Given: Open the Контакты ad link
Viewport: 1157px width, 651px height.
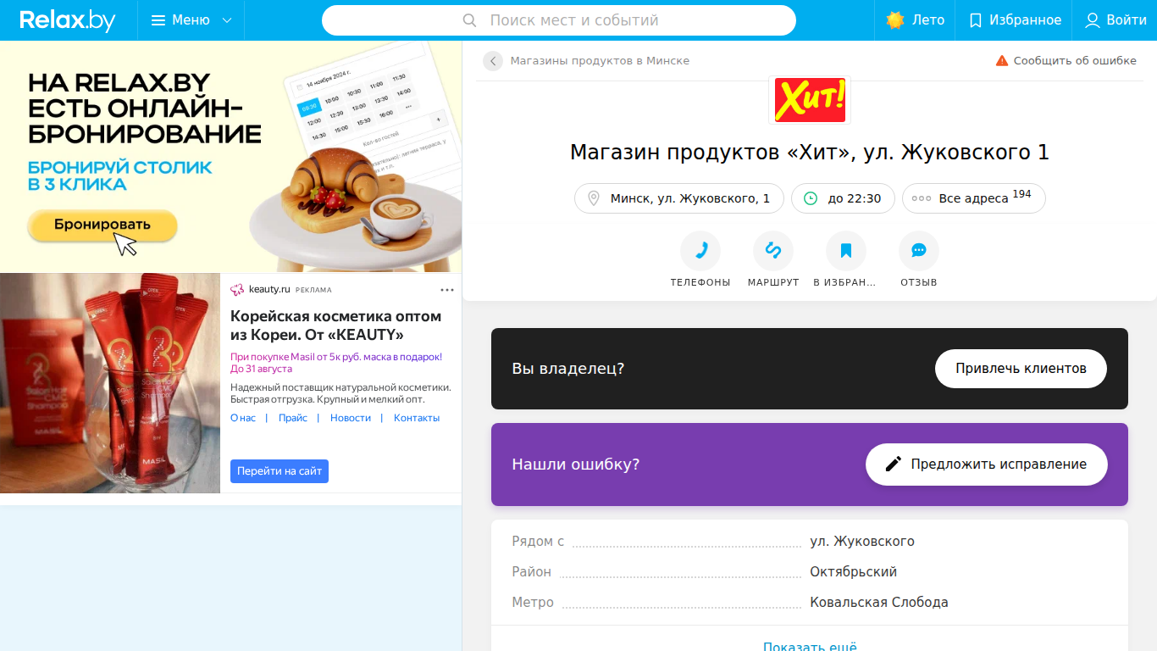Looking at the screenshot, I should pyautogui.click(x=417, y=418).
